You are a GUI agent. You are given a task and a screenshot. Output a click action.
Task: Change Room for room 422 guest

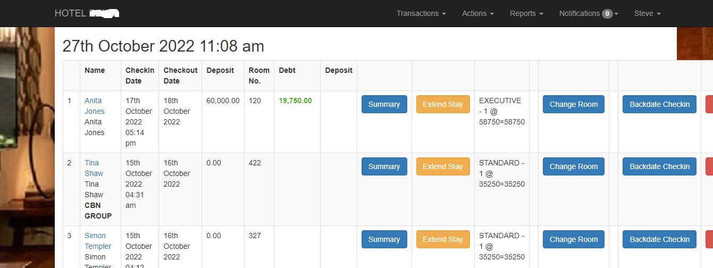pyautogui.click(x=573, y=166)
